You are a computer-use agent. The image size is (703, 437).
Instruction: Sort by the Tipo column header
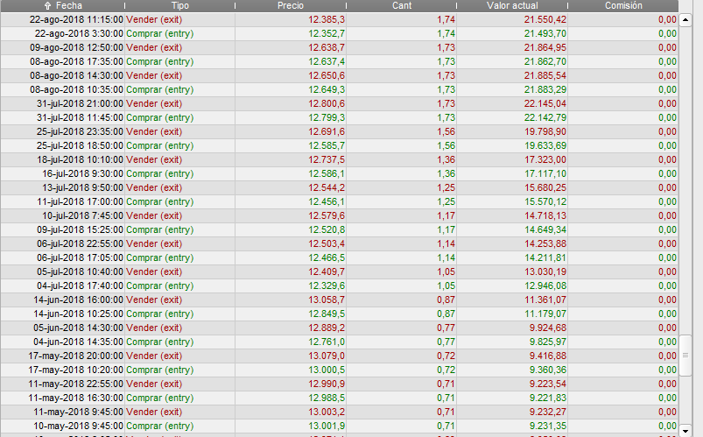tap(179, 6)
